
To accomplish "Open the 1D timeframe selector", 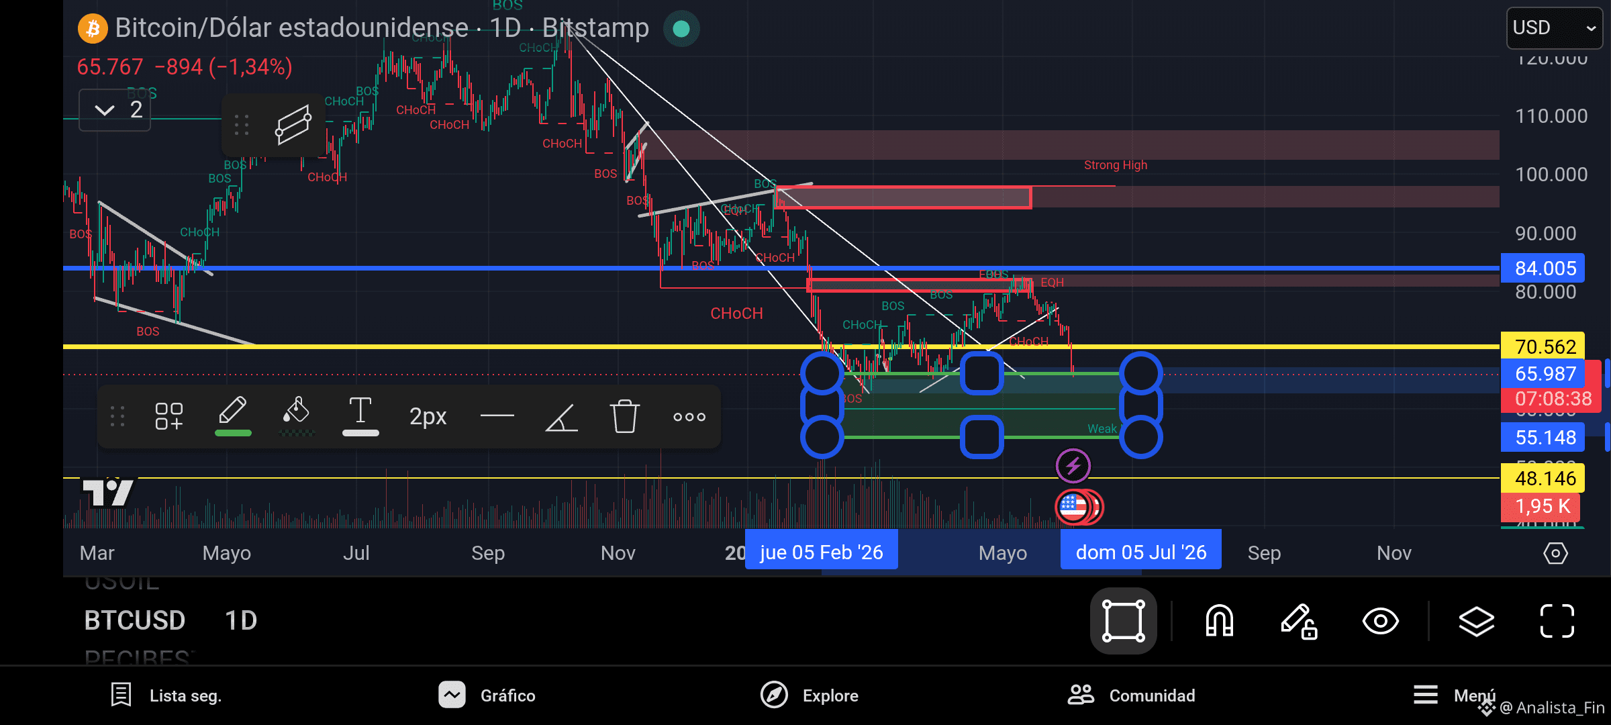I will (240, 621).
